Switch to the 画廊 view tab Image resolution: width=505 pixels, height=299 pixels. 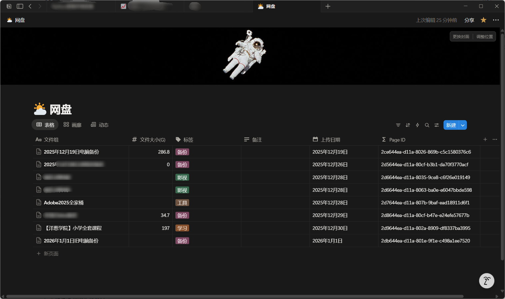pos(72,125)
